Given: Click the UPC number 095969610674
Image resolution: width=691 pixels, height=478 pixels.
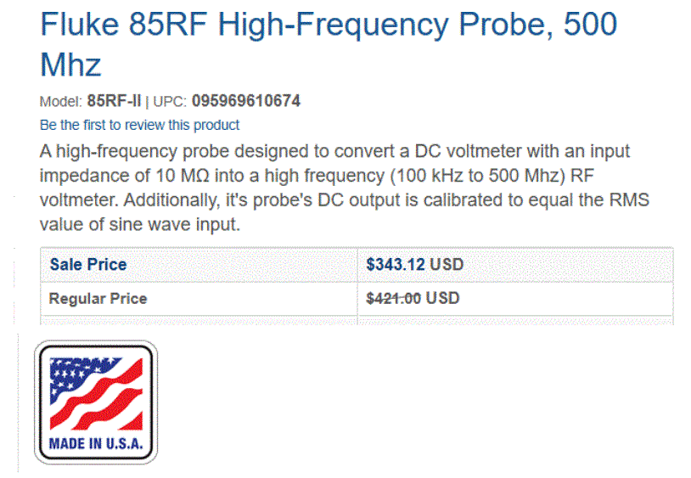Looking at the screenshot, I should tap(246, 102).
